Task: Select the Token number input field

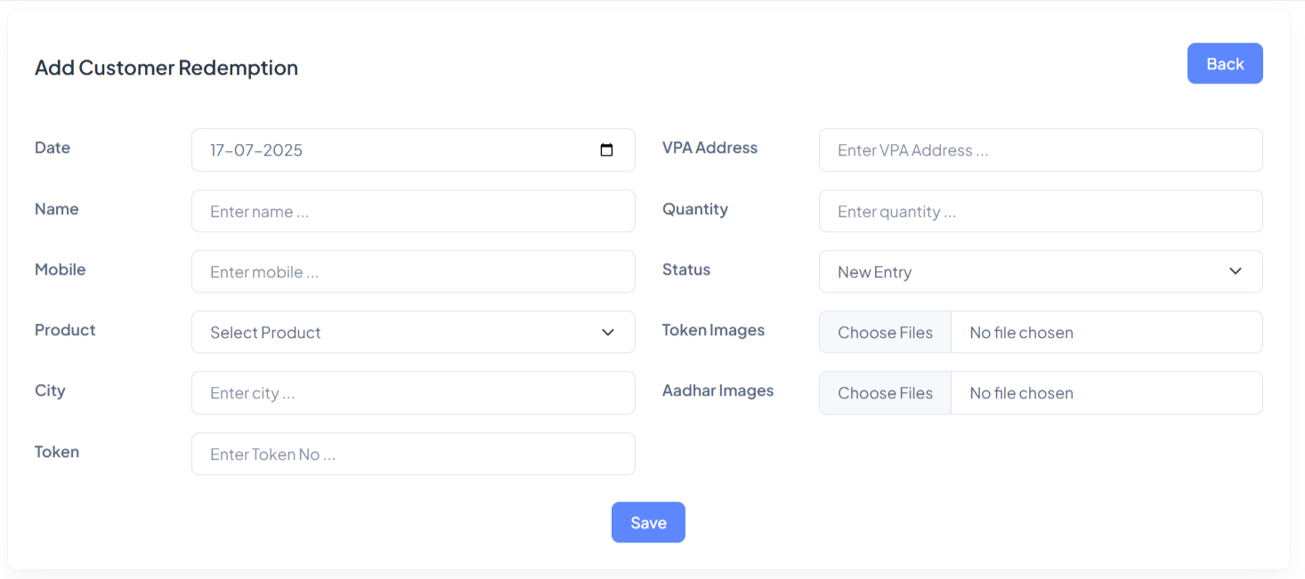Action: tap(413, 454)
